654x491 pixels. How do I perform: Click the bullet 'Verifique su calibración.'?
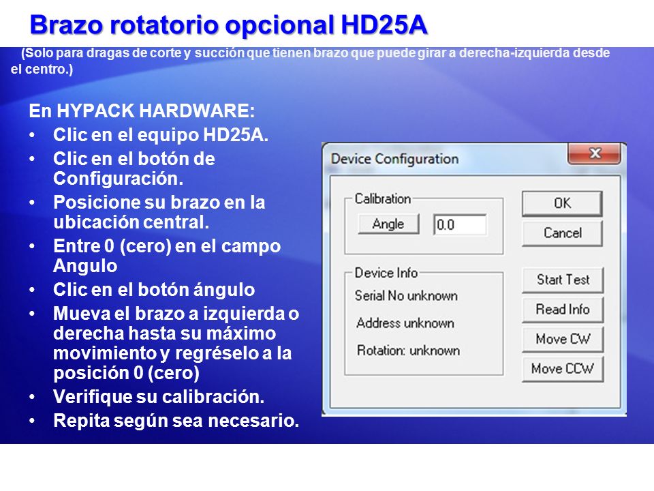click(159, 397)
